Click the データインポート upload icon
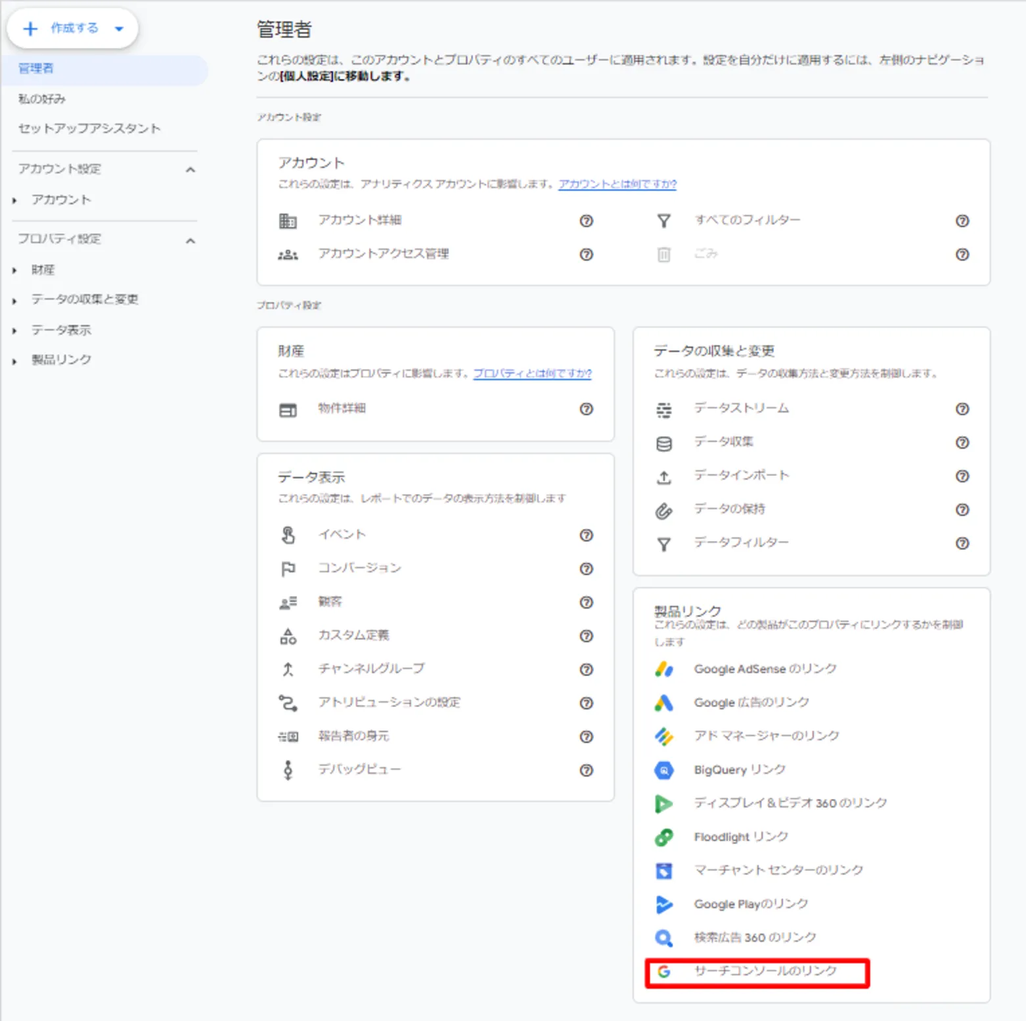 coord(664,477)
